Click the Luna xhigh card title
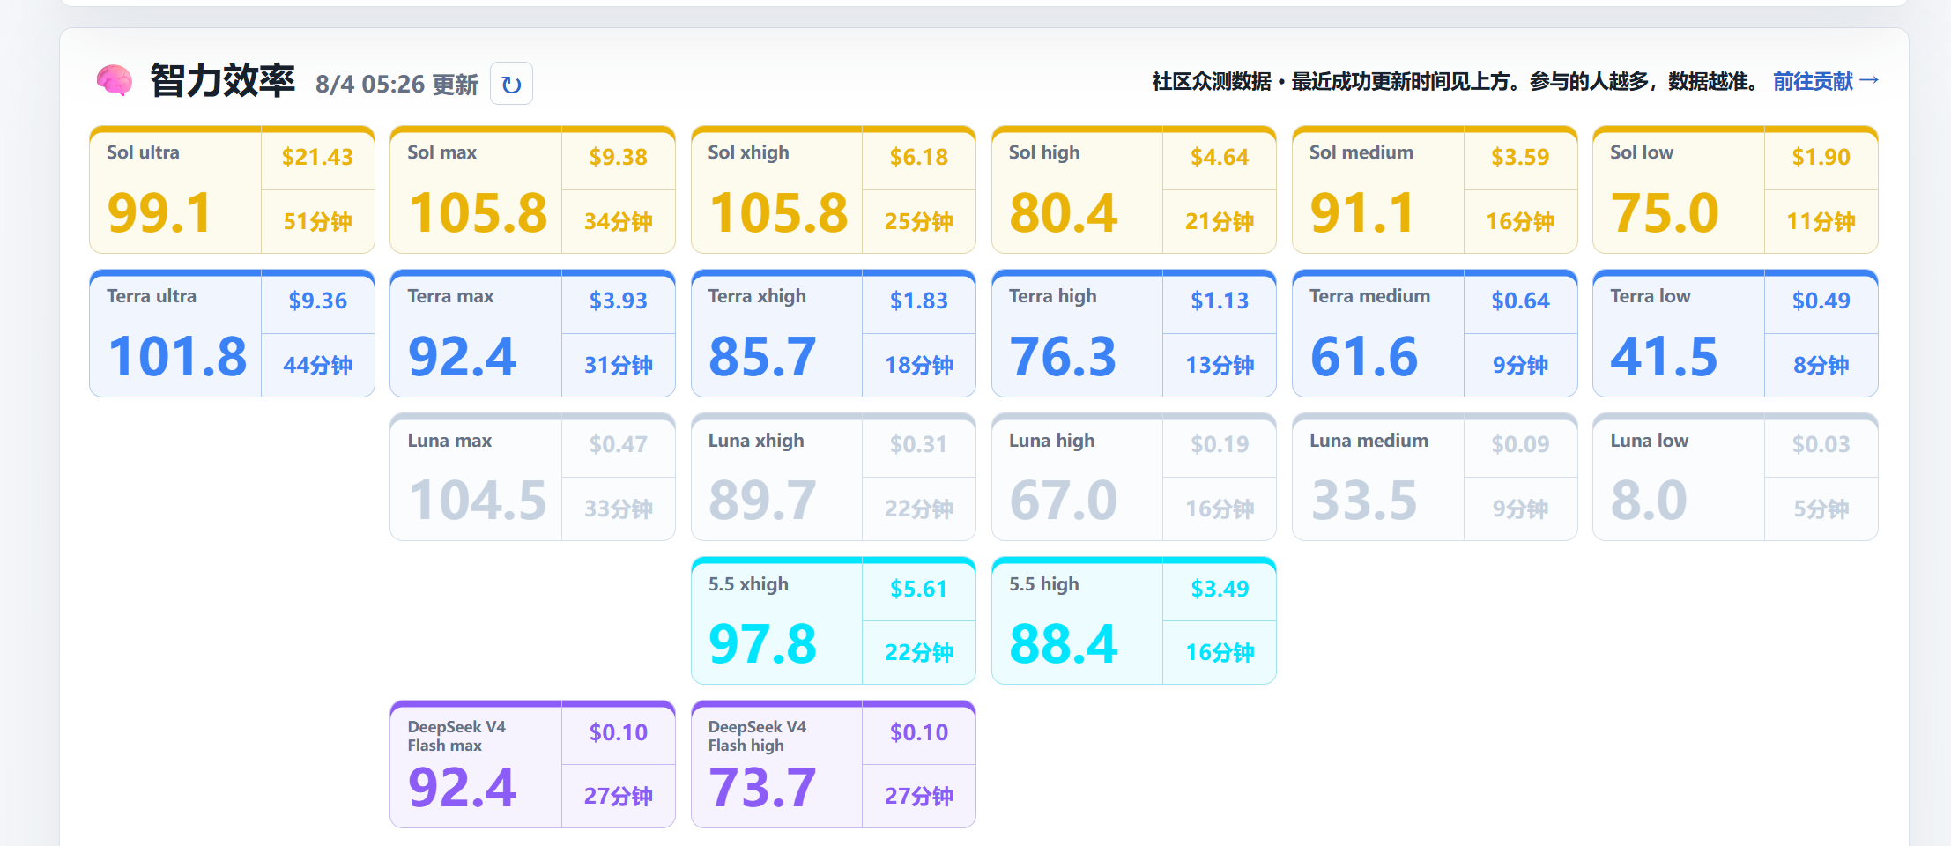The image size is (1951, 846). point(756,441)
